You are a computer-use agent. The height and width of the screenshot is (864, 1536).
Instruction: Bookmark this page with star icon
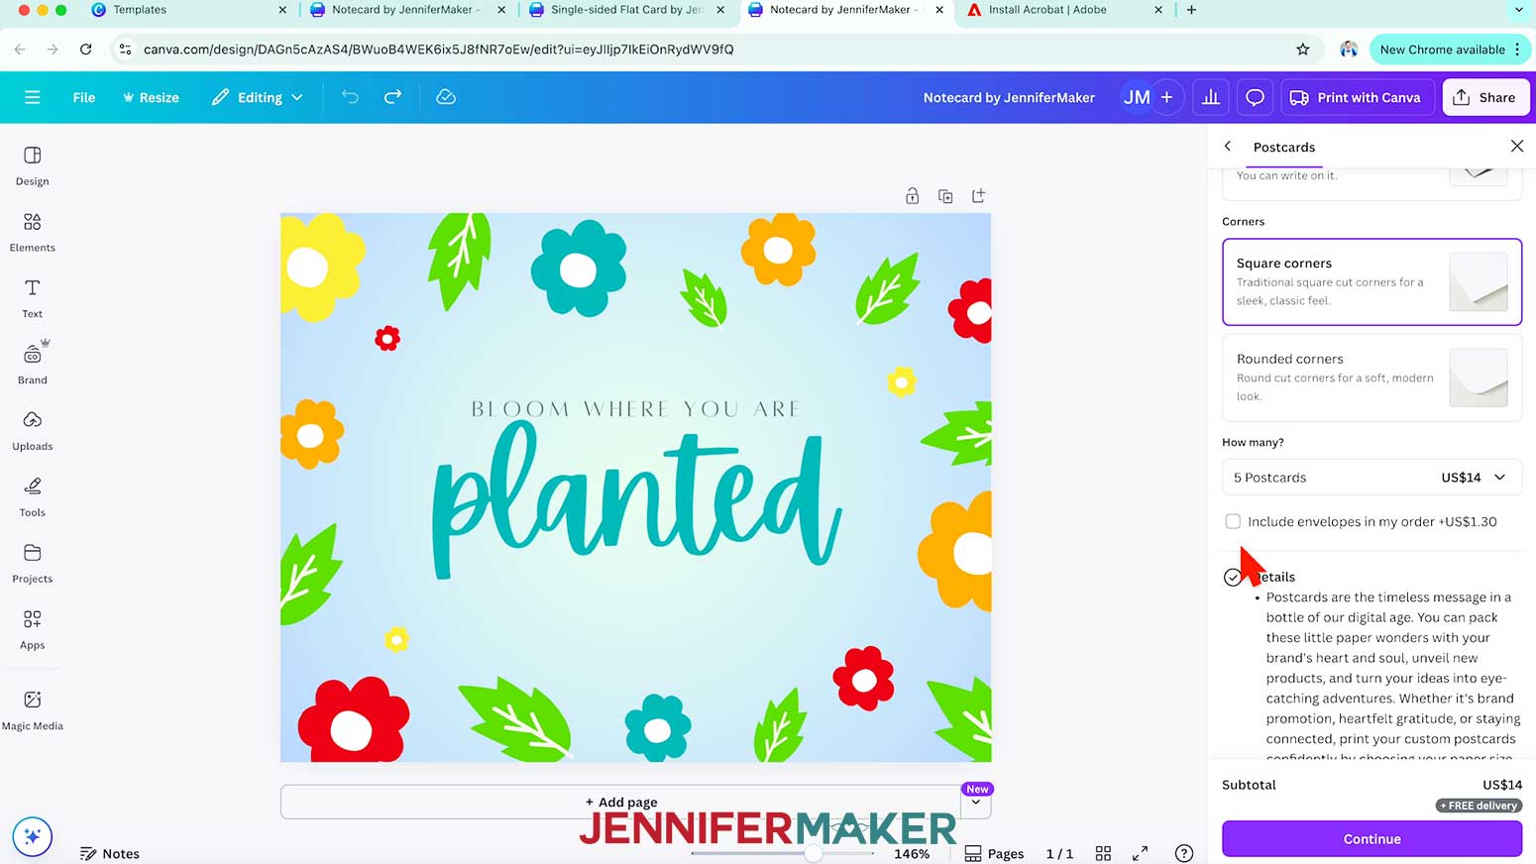(x=1303, y=50)
